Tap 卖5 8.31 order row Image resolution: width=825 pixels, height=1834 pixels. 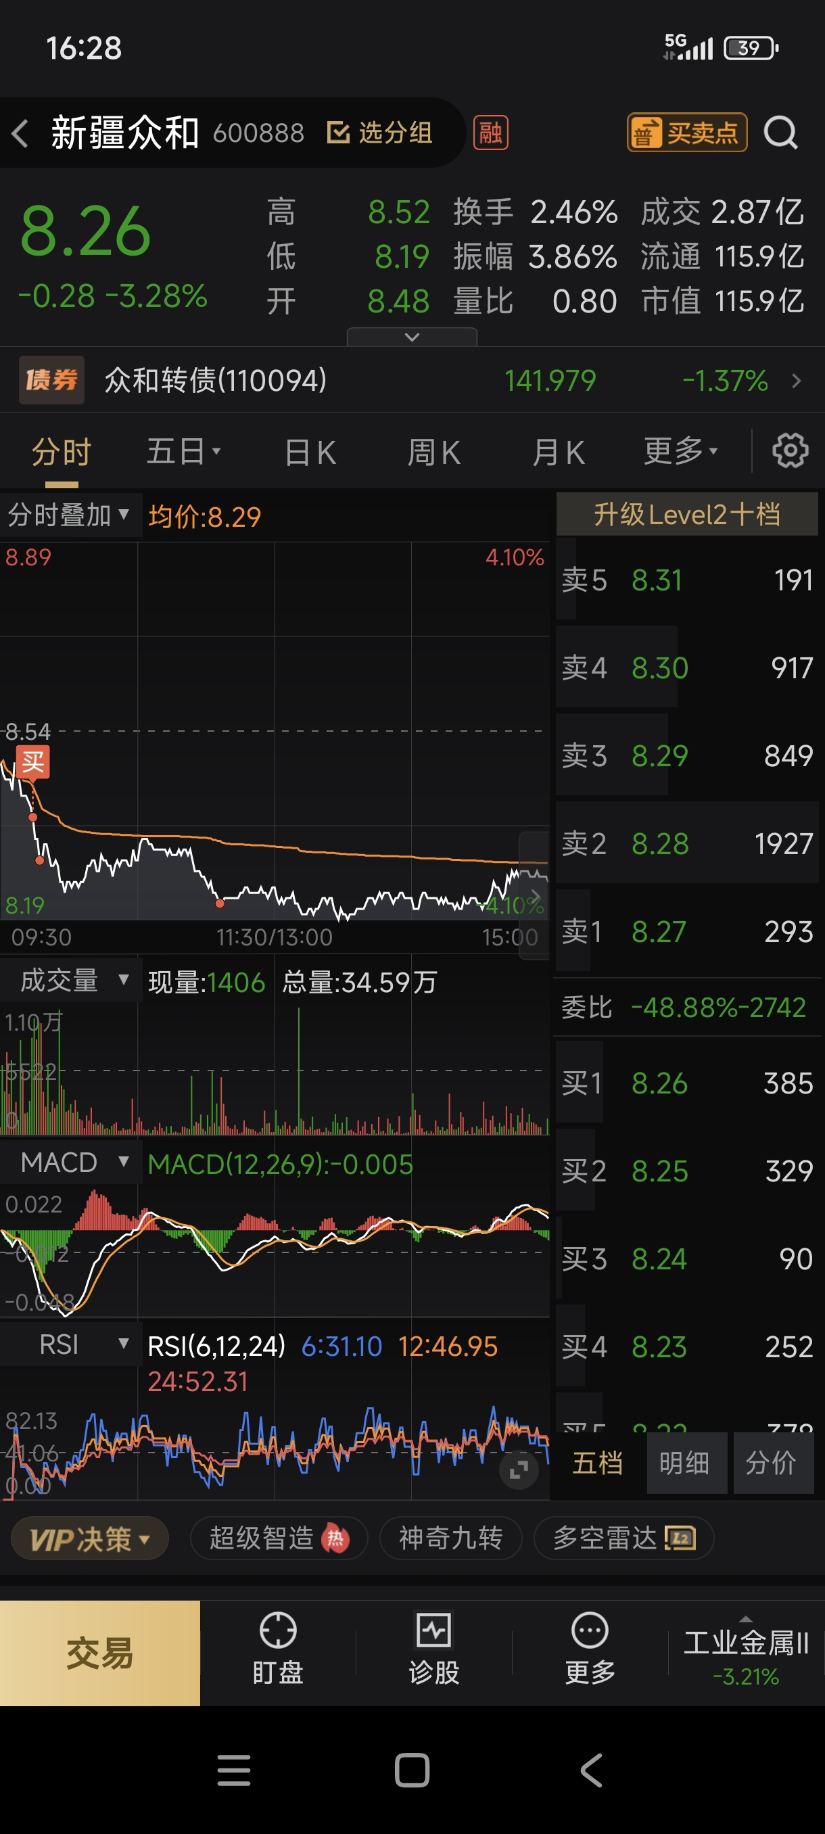[687, 580]
